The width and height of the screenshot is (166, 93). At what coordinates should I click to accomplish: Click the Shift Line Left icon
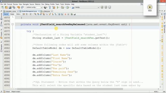click(x=59, y=14)
